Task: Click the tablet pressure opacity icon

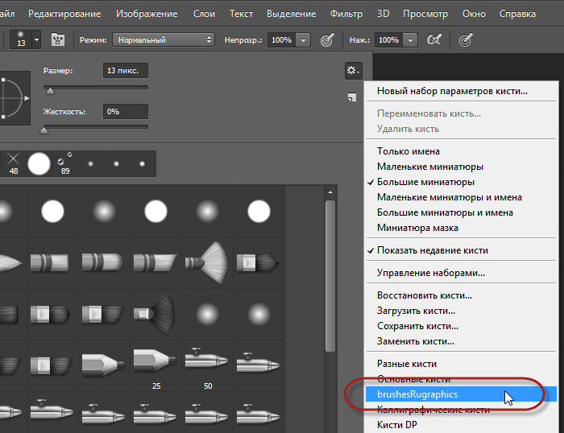Action: (327, 39)
